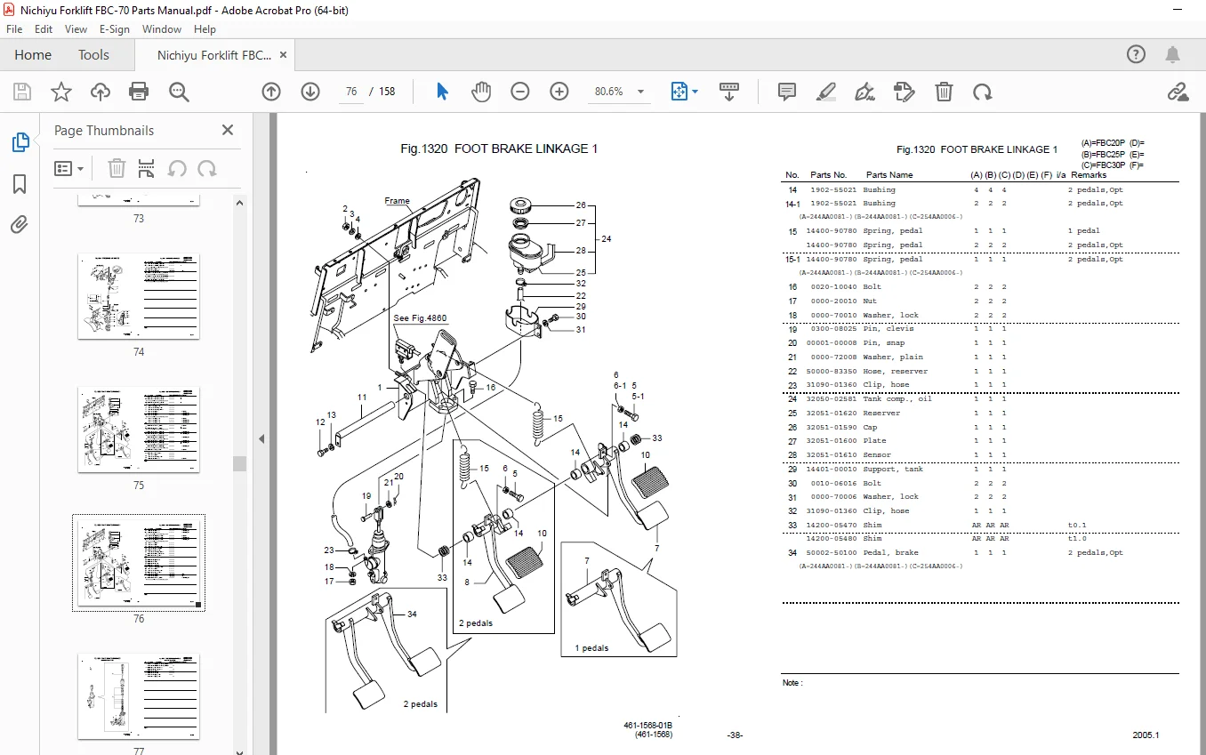This screenshot has height=755, width=1206.
Task: Delete selected thumbnails via panel trash icon
Action: (x=117, y=168)
